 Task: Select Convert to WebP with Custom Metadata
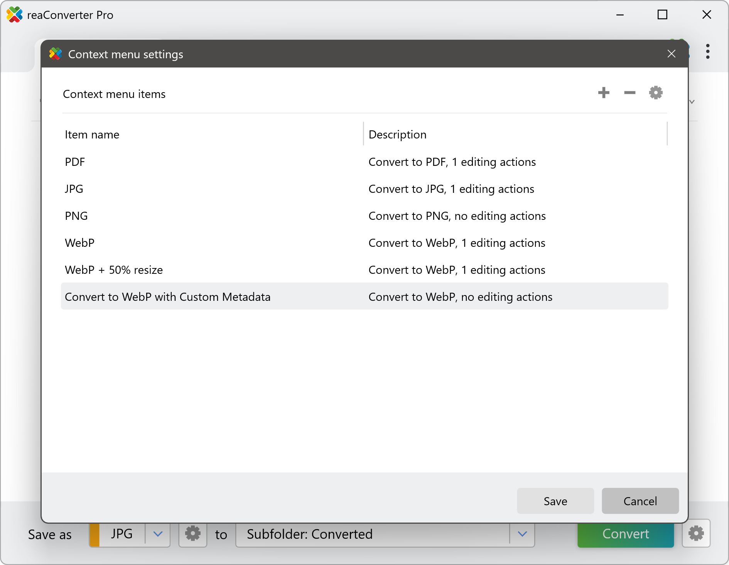click(168, 297)
